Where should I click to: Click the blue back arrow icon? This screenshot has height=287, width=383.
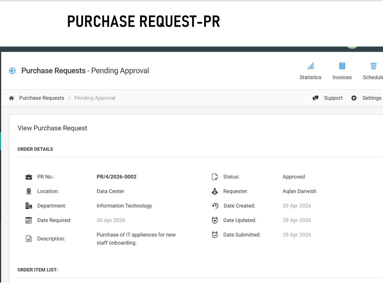point(13,71)
